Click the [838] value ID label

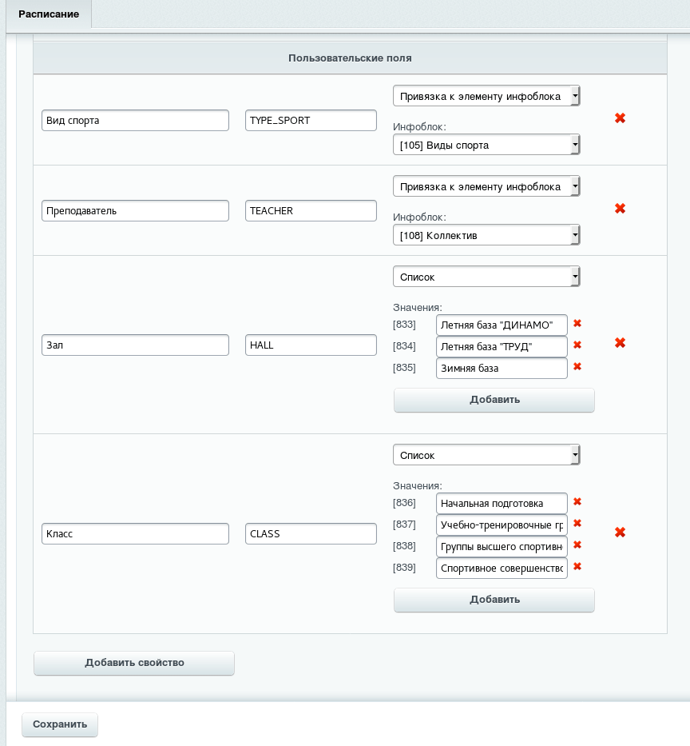[404, 545]
